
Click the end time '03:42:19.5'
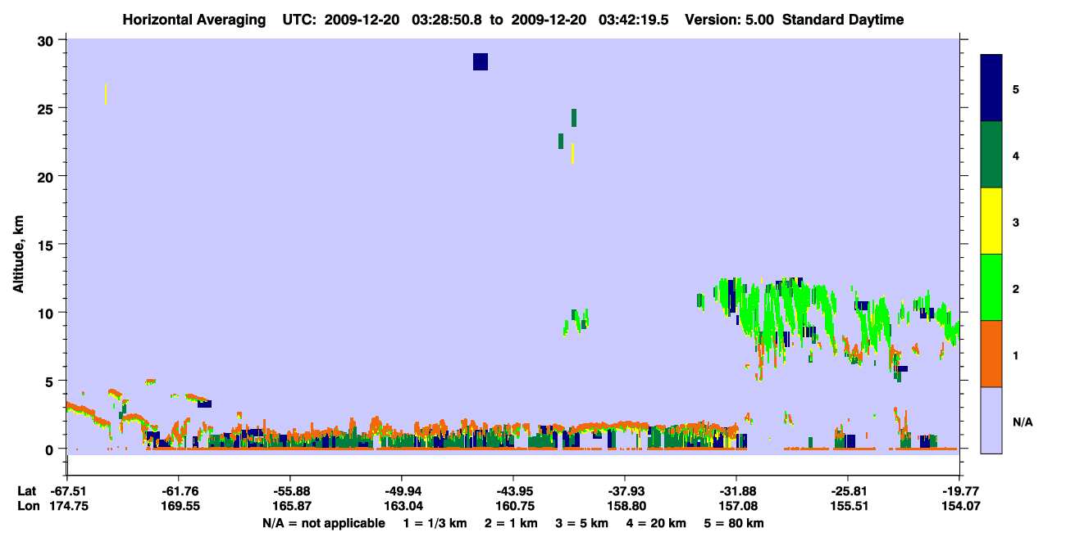coord(635,20)
